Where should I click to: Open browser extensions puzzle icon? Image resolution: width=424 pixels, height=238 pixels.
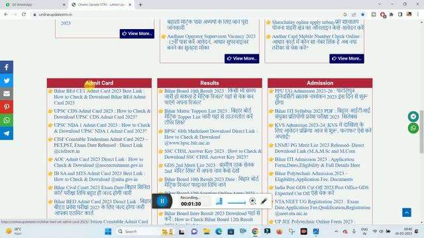(x=392, y=15)
